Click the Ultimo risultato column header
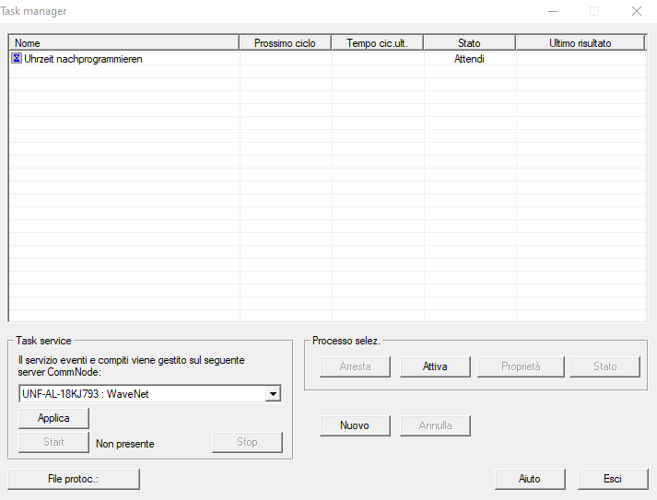This screenshot has width=657, height=500. click(x=580, y=42)
